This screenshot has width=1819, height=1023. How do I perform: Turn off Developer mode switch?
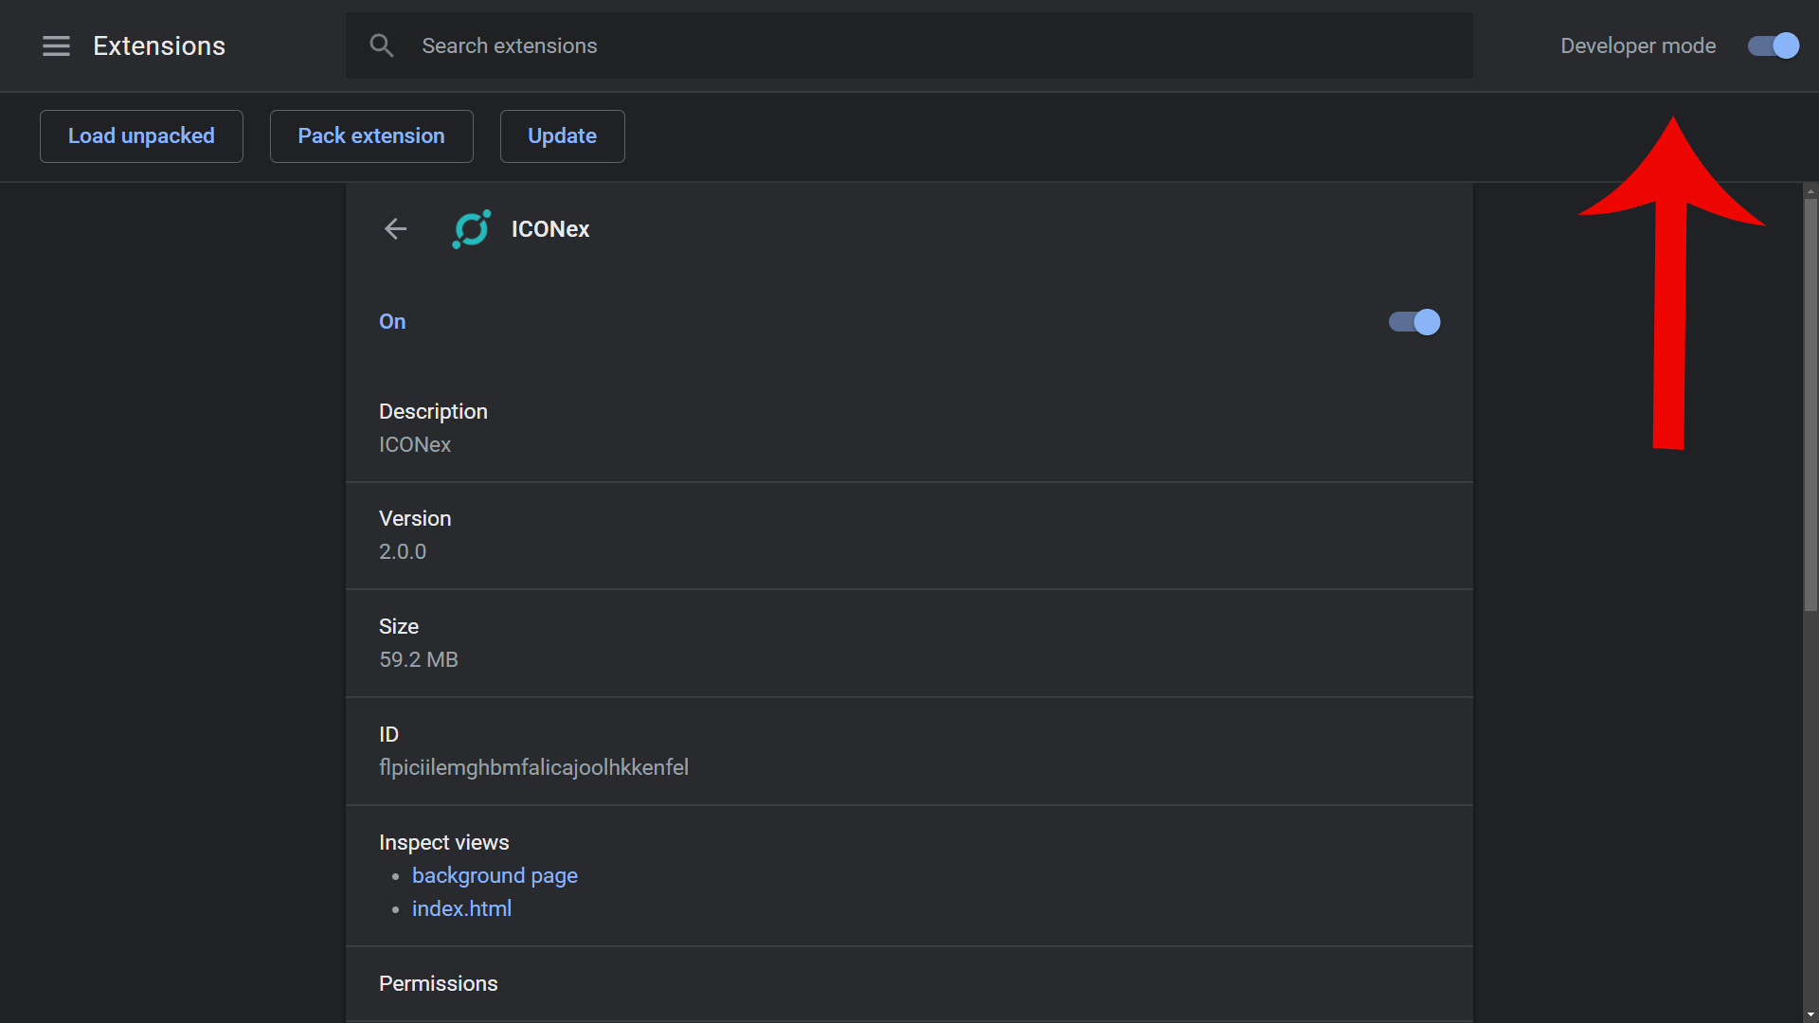(x=1773, y=45)
